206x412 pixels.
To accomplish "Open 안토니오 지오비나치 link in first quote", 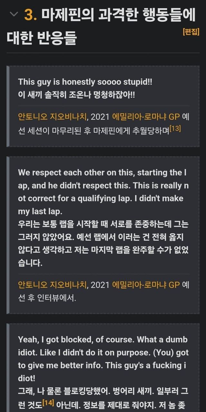I will (x=52, y=117).
